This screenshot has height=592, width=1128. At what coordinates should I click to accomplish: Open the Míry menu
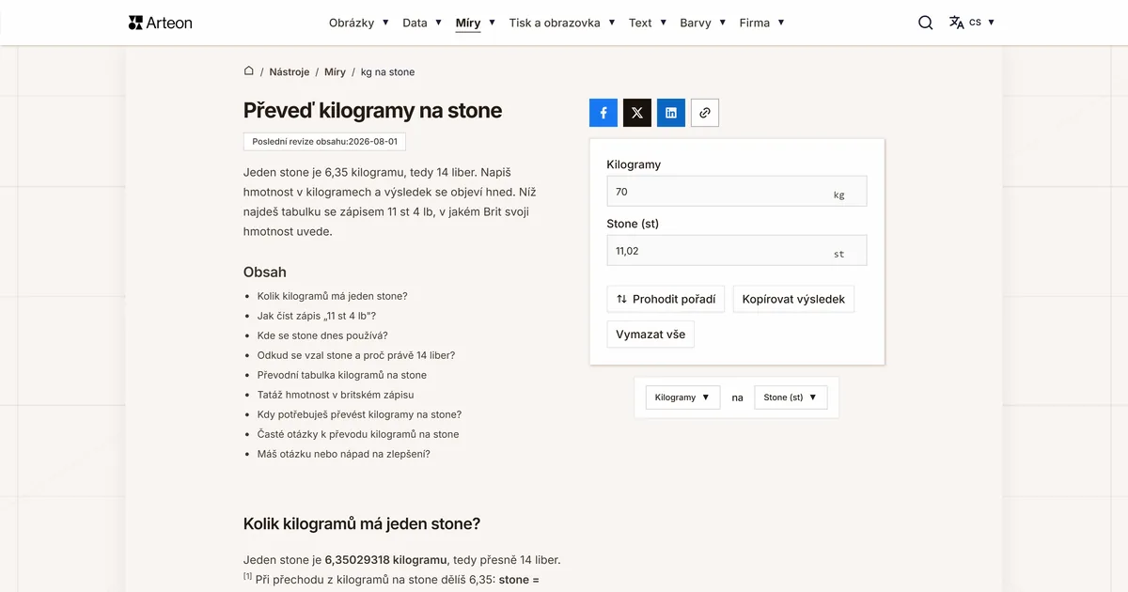(x=476, y=23)
